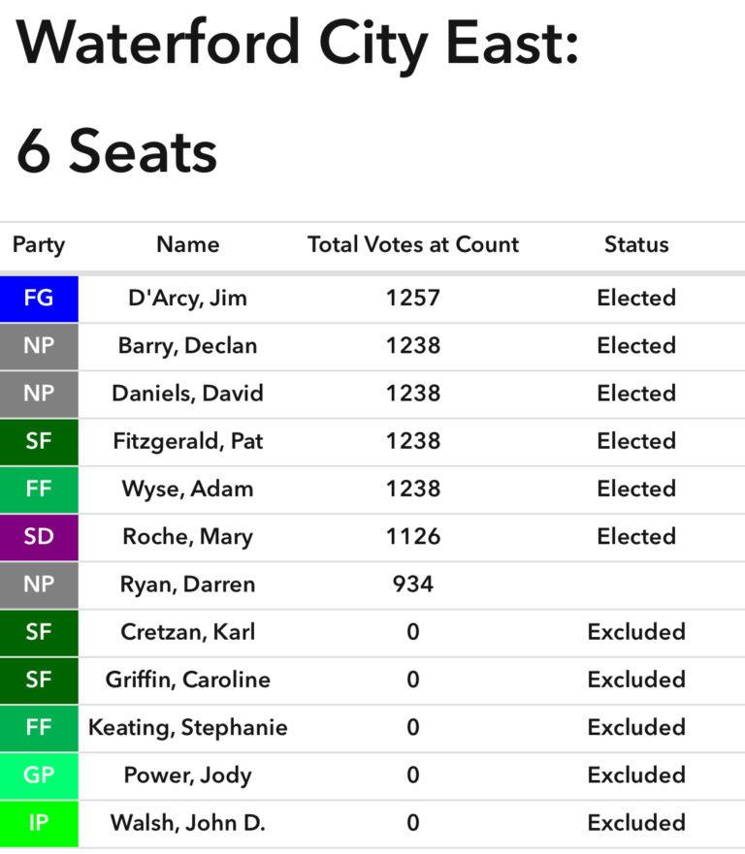Click the name Daniels, David
The width and height of the screenshot is (745, 854).
[x=187, y=394]
